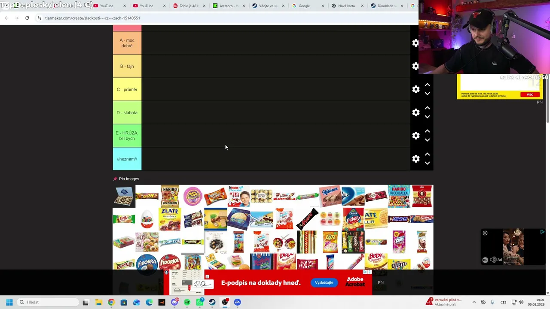This screenshot has height=309, width=550.
Task: Show hidden system tray icons chevron
Action: click(x=474, y=302)
